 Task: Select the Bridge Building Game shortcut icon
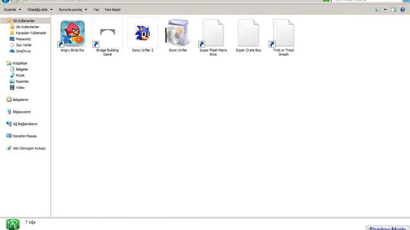coord(108,33)
